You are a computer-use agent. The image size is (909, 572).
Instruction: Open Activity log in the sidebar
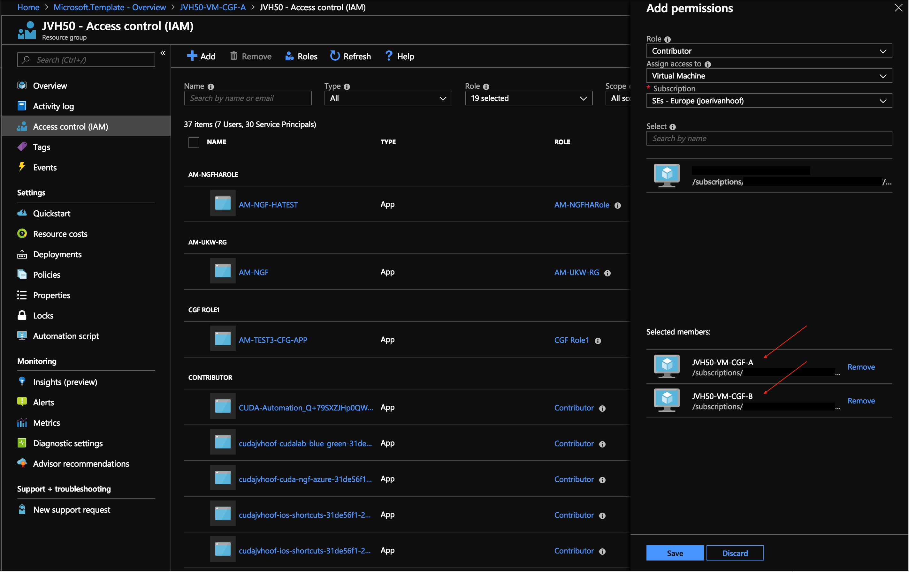tap(53, 106)
